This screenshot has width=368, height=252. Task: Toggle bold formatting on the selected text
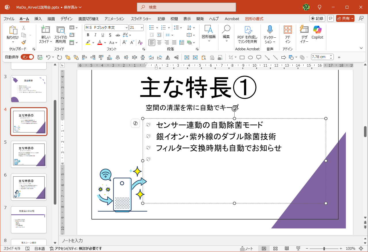pos(88,35)
